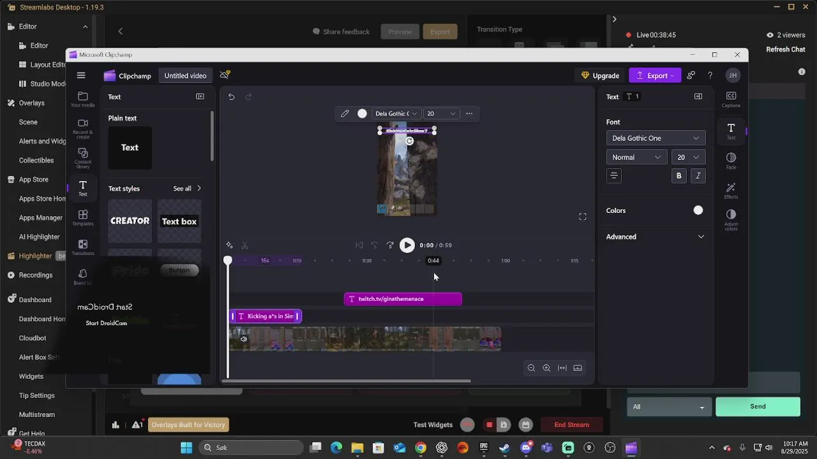Play the video preview
The width and height of the screenshot is (817, 459).
pyautogui.click(x=407, y=245)
